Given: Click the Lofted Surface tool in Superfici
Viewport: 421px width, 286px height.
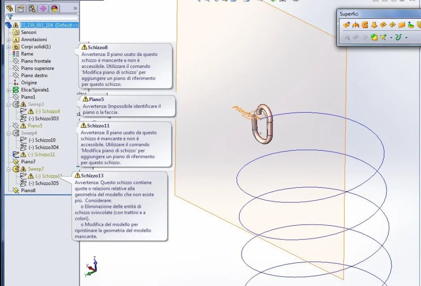Looking at the screenshot, I should coord(374,25).
